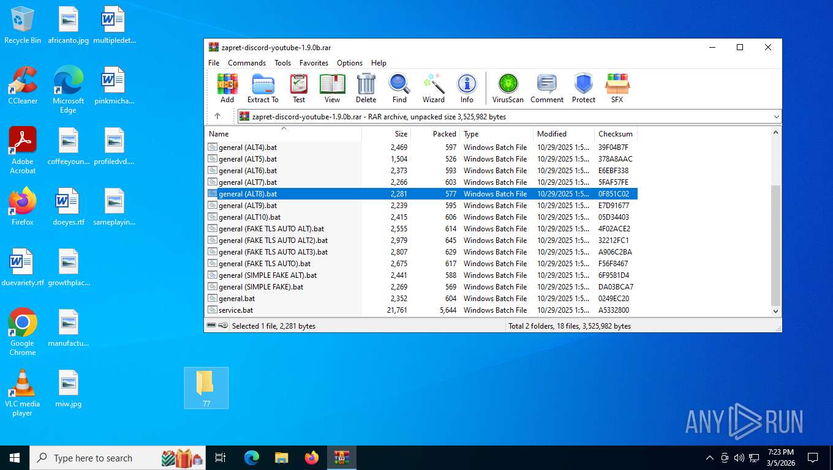Click the Delete trash can icon
833x470 pixels.
(366, 88)
